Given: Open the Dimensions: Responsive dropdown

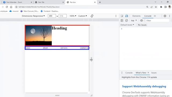Looking at the screenshot, I should [33, 16].
